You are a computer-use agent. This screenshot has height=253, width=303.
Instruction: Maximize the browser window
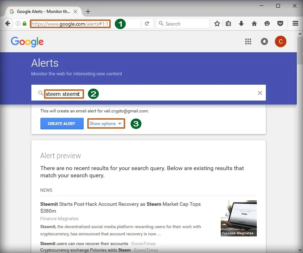pos(278,6)
